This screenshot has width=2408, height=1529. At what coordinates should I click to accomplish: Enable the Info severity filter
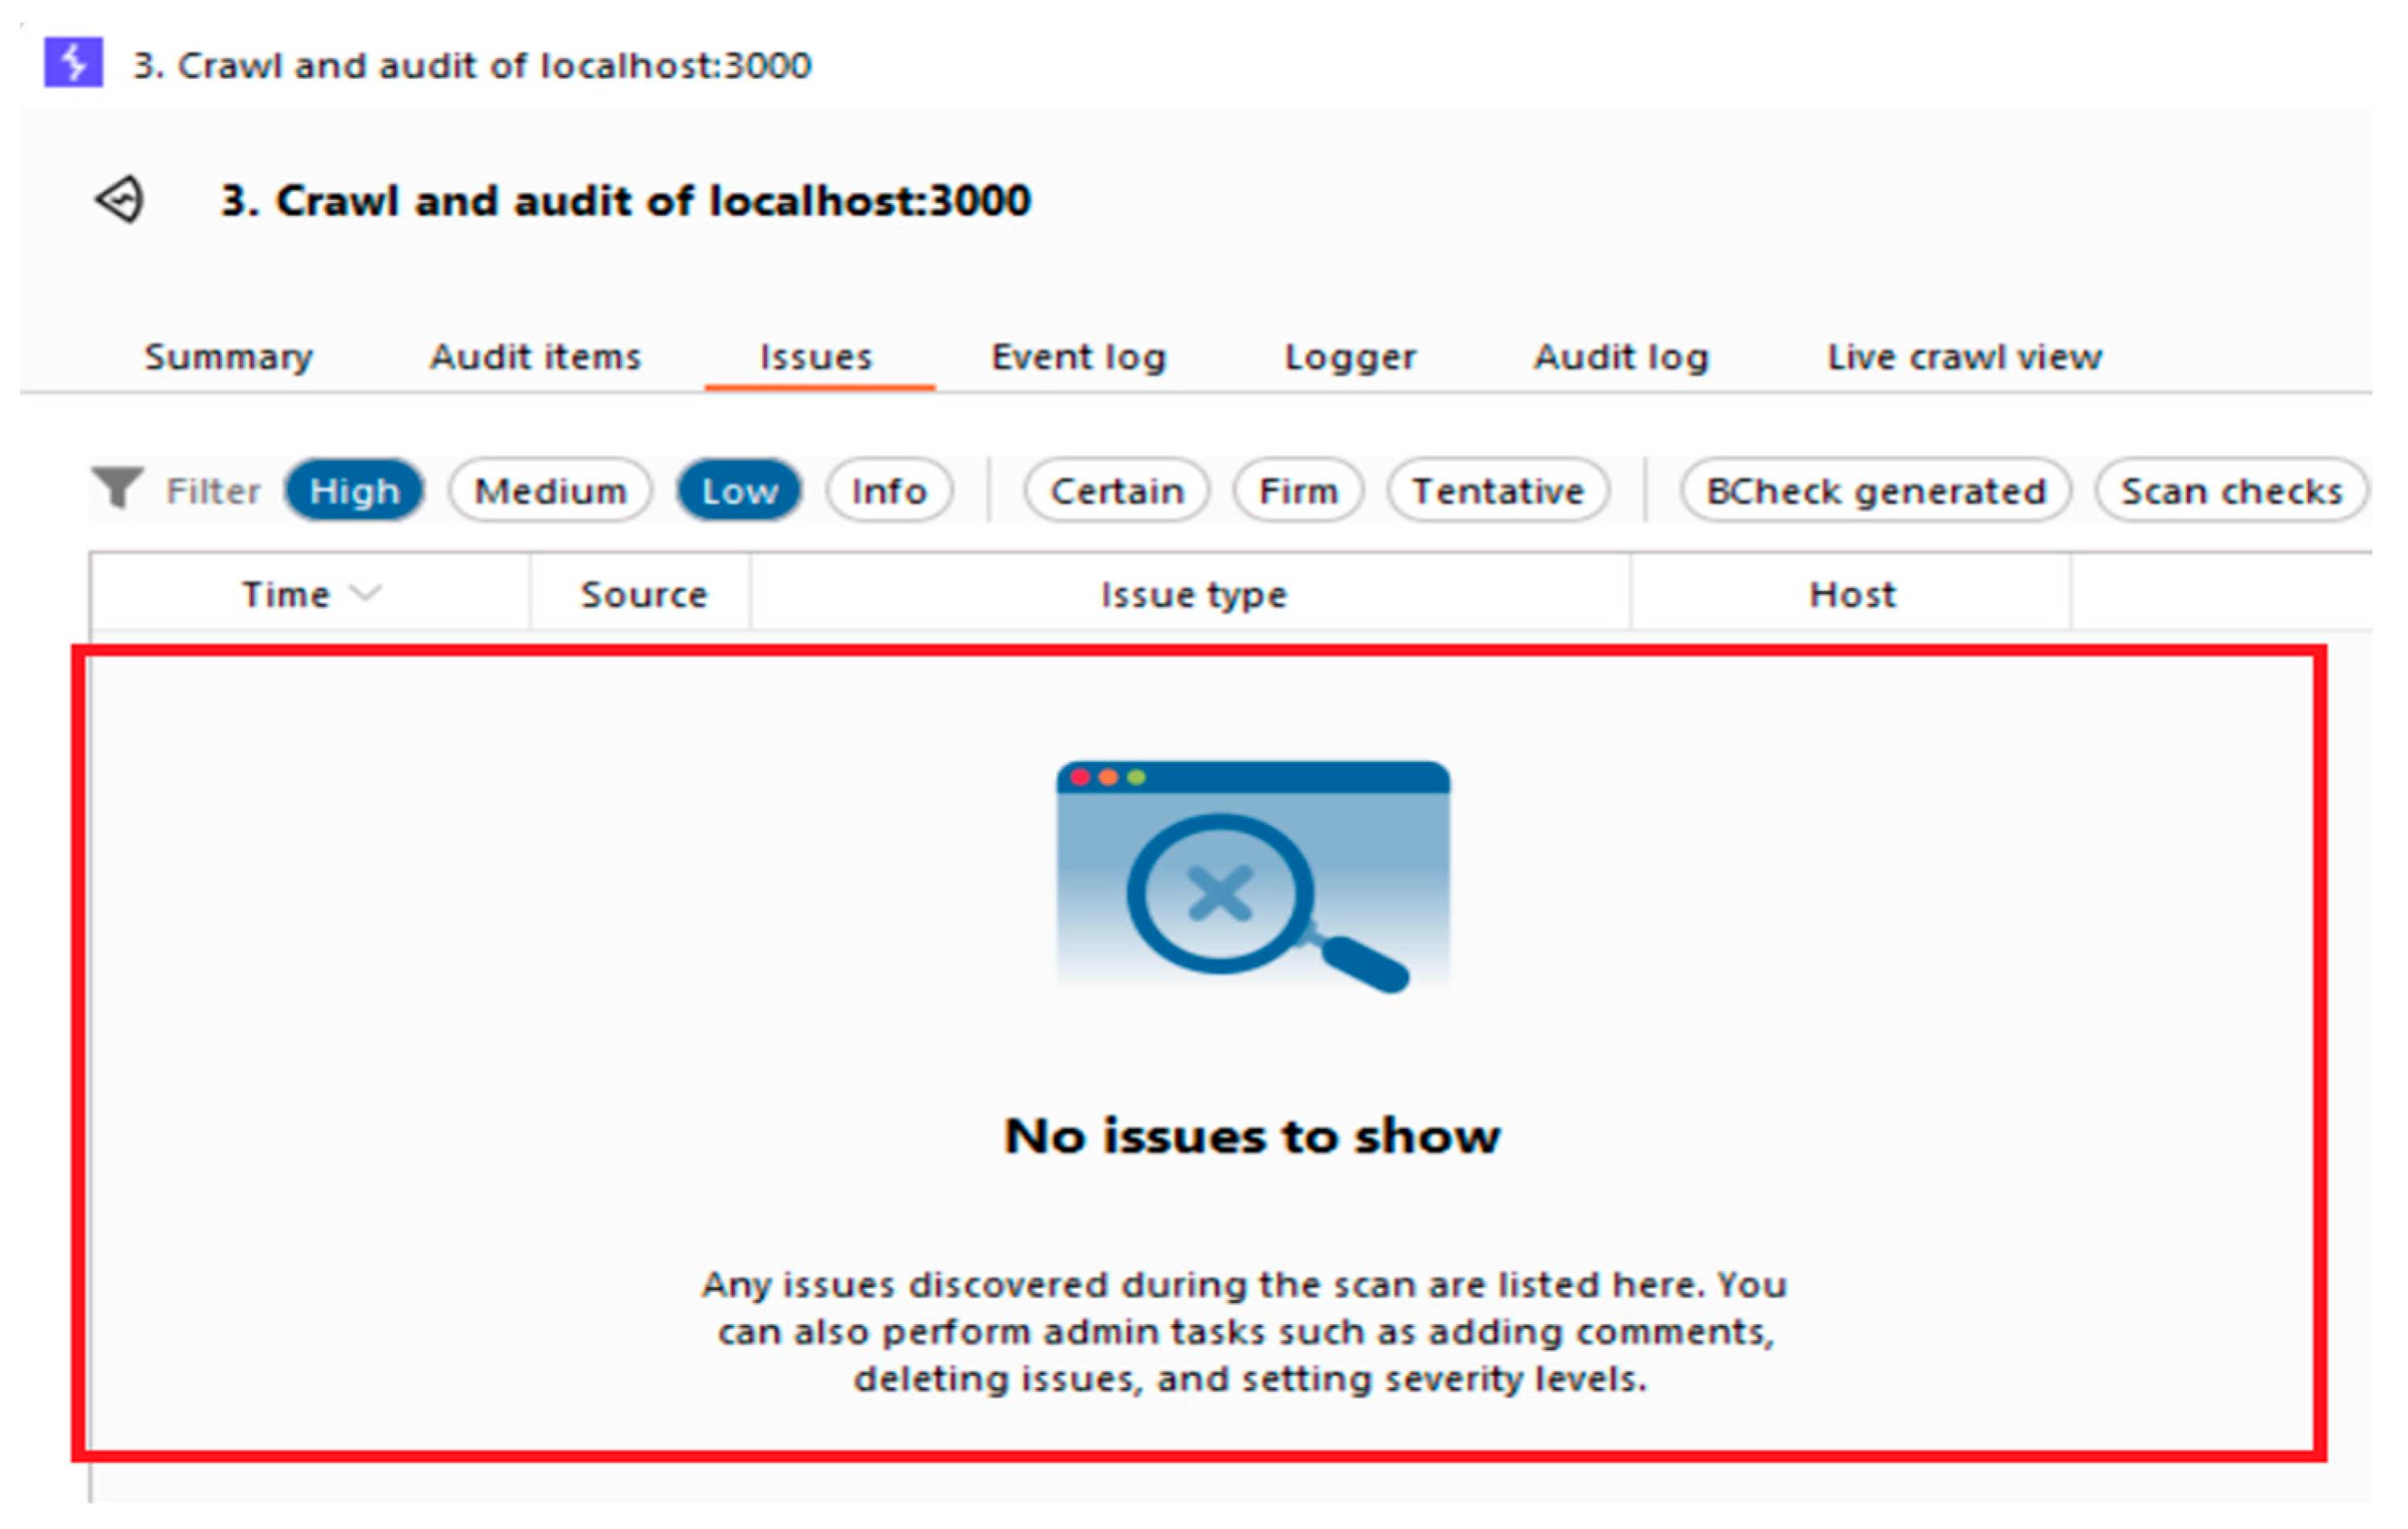[889, 491]
